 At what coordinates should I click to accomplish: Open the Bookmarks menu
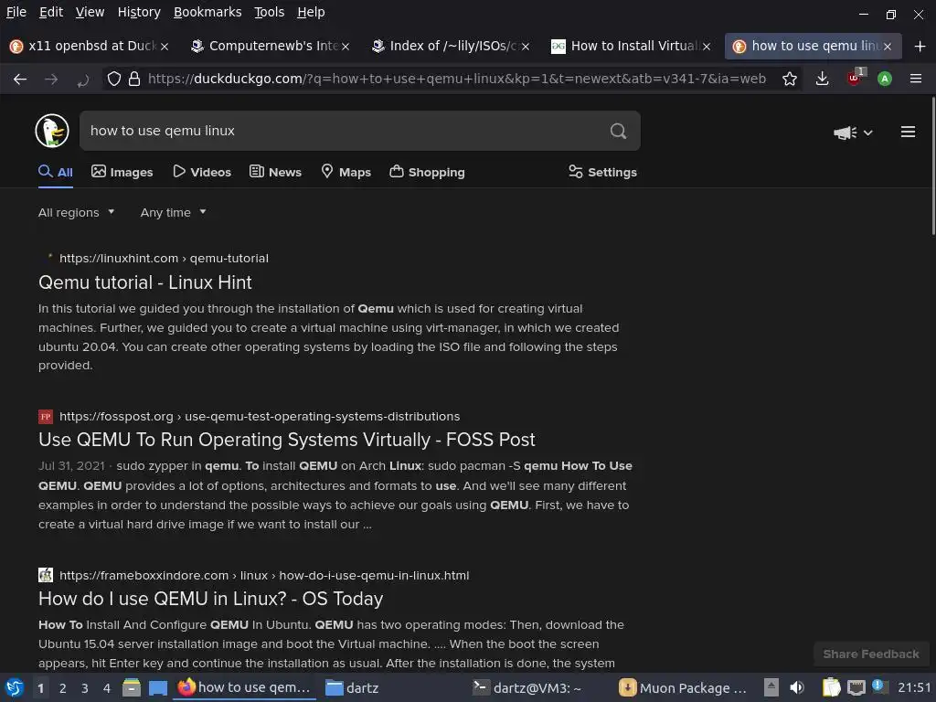pyautogui.click(x=207, y=12)
